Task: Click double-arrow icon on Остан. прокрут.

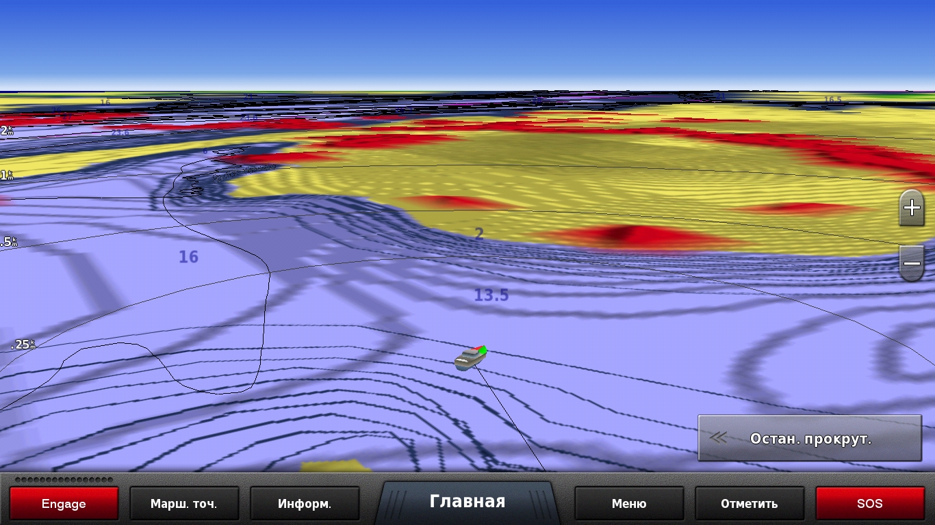Action: (x=718, y=438)
